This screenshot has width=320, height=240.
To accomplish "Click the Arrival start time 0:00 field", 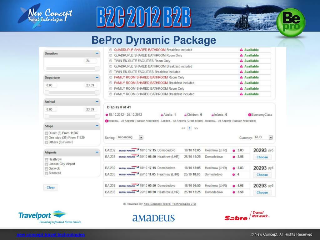I will (x=51, y=109).
